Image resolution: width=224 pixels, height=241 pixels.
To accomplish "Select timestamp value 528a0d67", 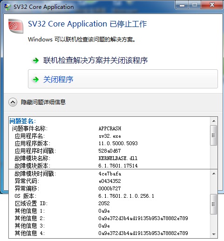I will pyautogui.click(x=109, y=151).
